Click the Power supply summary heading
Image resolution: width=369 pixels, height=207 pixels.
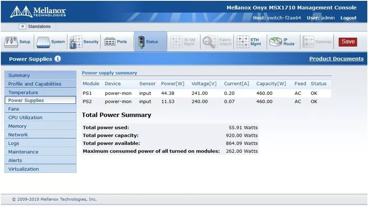(109, 73)
